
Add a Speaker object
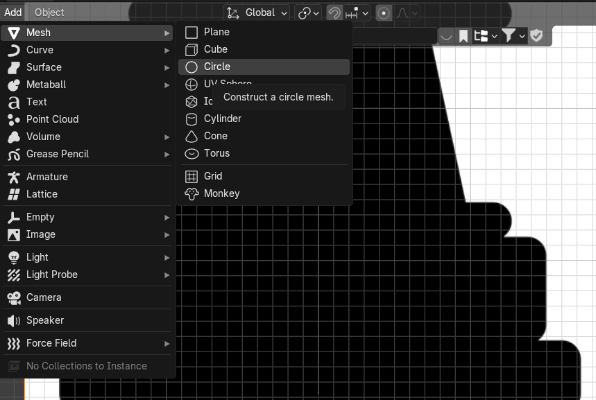44,320
